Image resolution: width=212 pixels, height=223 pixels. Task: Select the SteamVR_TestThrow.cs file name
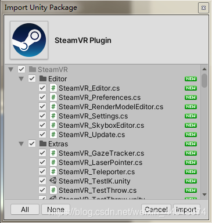coord(98,190)
